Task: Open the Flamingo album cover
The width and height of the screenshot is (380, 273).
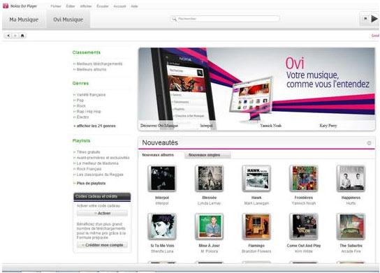Action: tap(256, 226)
